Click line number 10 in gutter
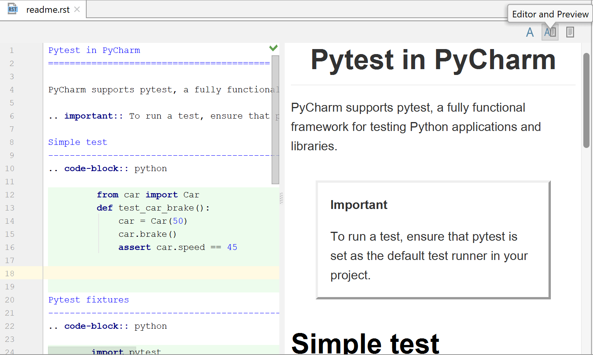The width and height of the screenshot is (593, 355). pyautogui.click(x=10, y=168)
